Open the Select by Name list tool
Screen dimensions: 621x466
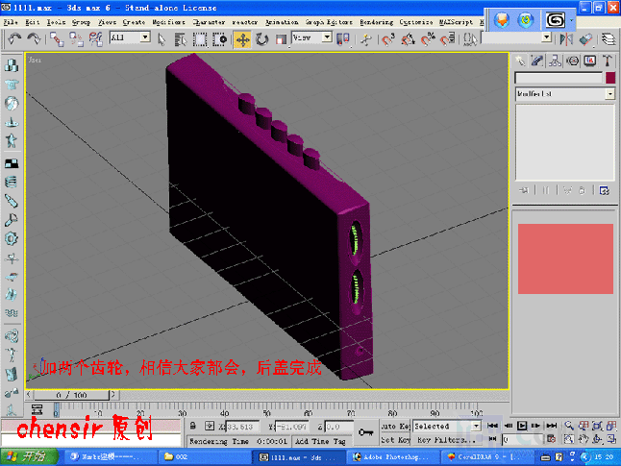click(181, 39)
